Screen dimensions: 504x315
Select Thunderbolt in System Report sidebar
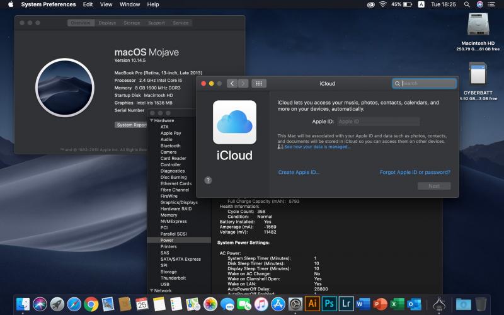[x=173, y=278]
